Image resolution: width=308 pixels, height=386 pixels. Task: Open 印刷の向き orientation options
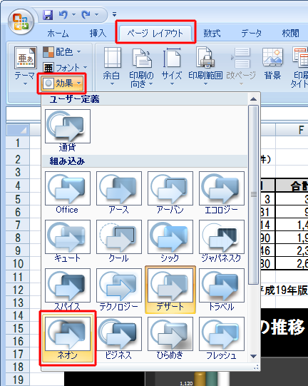click(x=142, y=67)
